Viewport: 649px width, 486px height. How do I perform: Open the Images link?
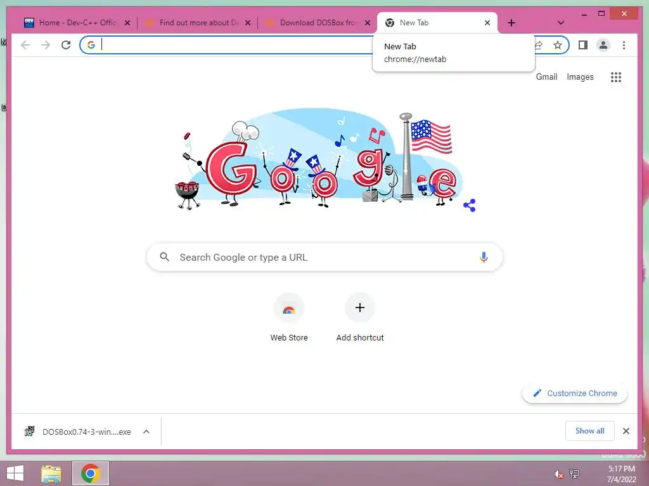[580, 77]
